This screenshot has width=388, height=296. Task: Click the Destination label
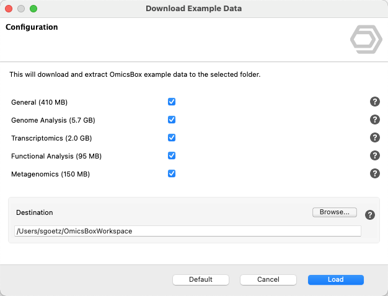point(35,212)
